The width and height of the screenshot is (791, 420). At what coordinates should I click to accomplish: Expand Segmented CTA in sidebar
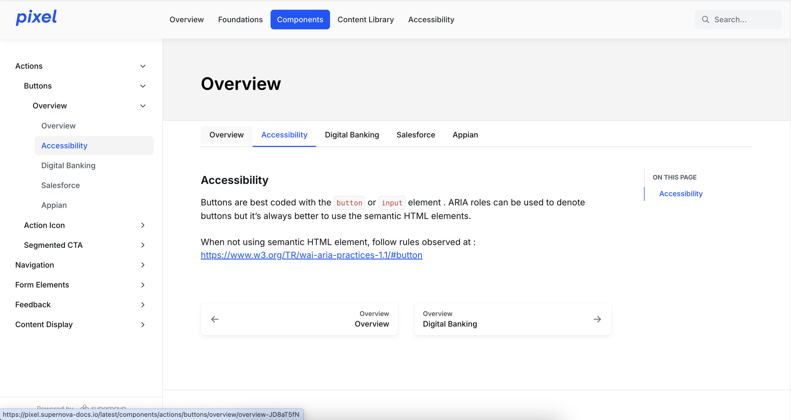tap(143, 245)
